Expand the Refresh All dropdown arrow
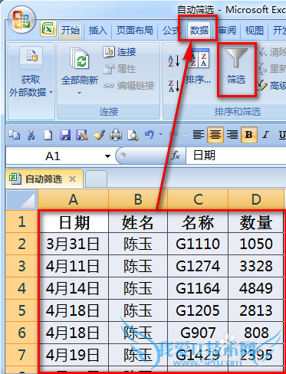Viewport: 286px width, 374px height. click(80, 93)
